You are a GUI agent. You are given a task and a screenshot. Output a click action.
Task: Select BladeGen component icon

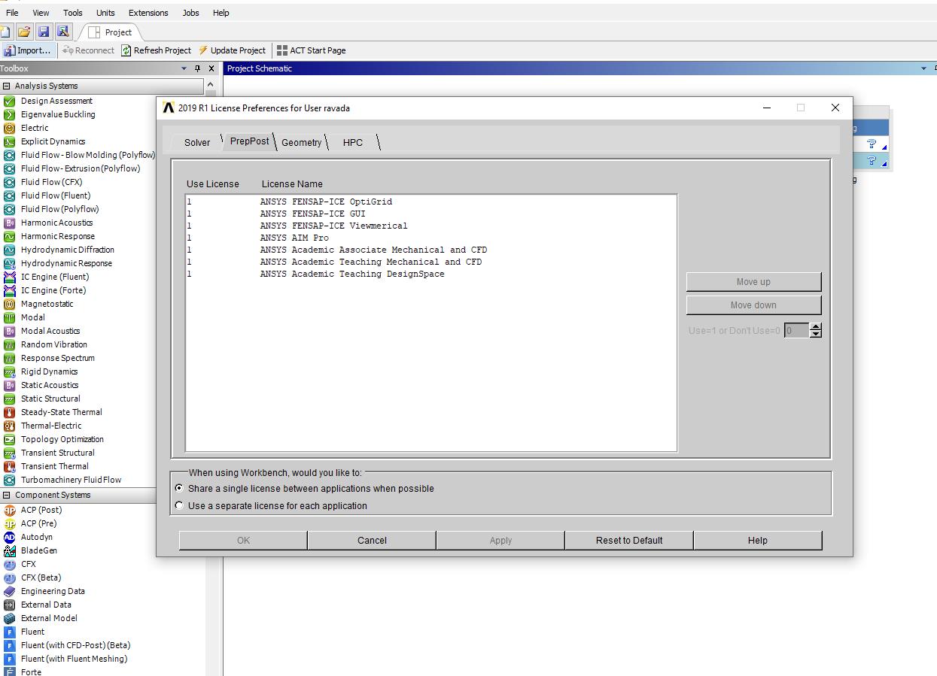coord(9,550)
